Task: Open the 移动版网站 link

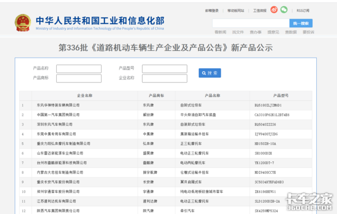Action: (x=236, y=11)
